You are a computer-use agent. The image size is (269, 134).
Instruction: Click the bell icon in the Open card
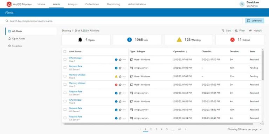80,40
